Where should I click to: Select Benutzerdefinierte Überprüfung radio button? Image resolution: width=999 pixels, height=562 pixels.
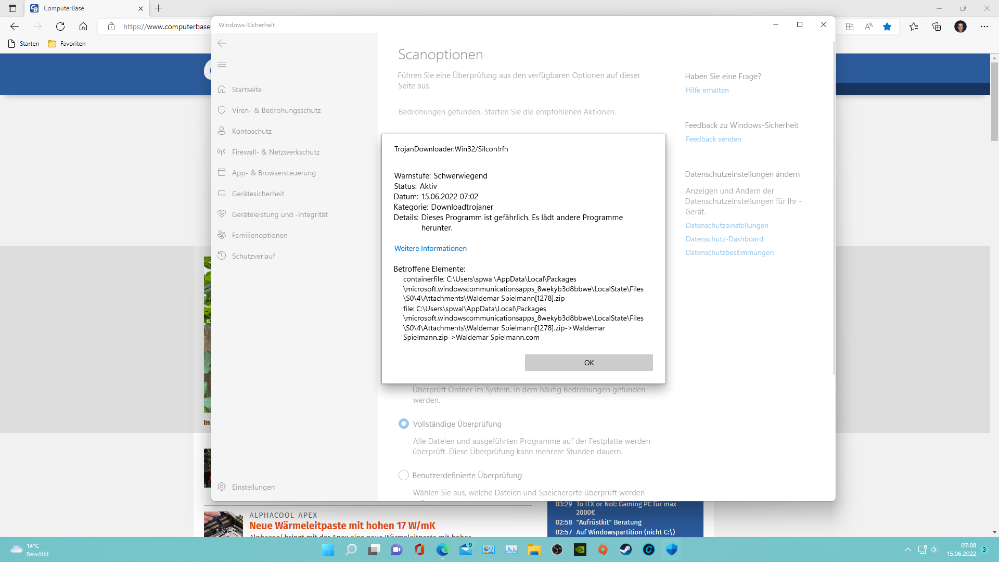403,475
